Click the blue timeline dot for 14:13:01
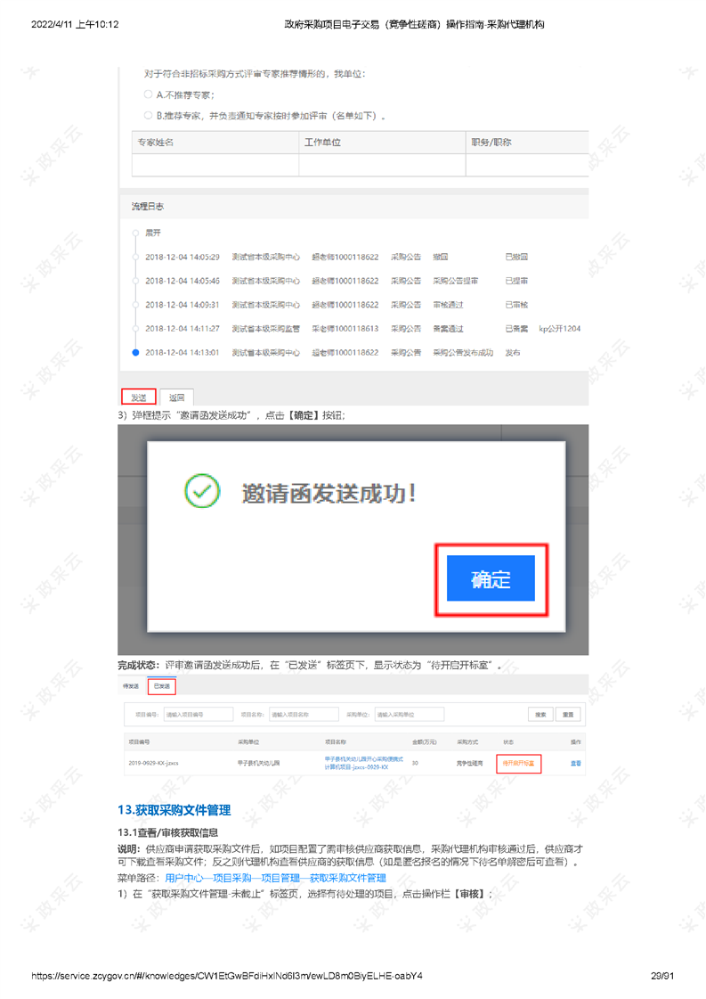Viewport: 706px width, 999px height. coord(135,352)
